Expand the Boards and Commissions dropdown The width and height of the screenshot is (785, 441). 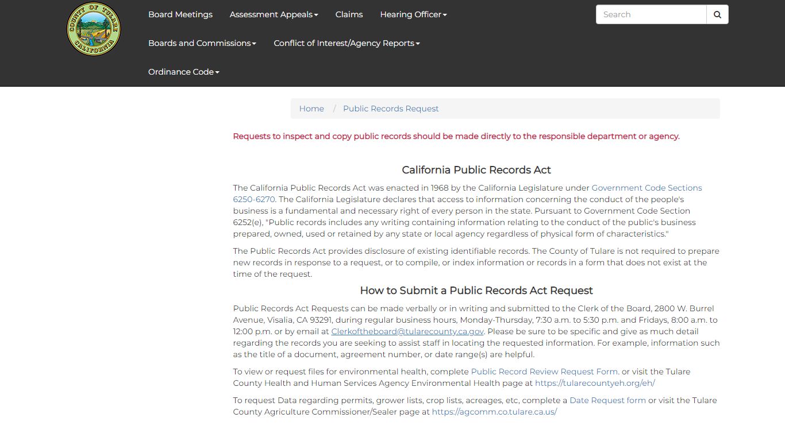pyautogui.click(x=202, y=43)
